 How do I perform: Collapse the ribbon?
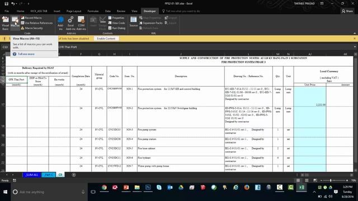355,33
